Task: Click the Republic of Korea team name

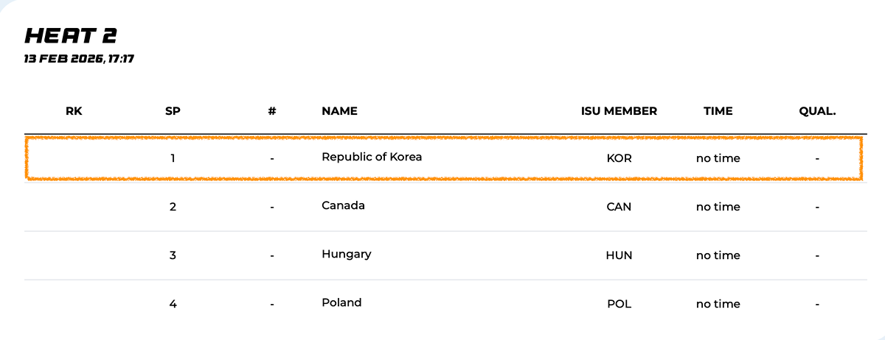Action: tap(372, 157)
